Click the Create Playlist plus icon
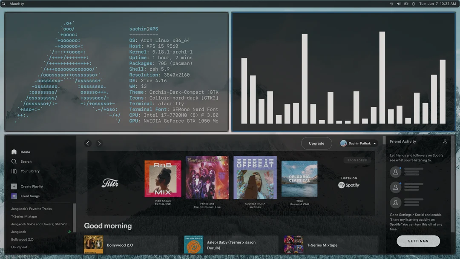This screenshot has height=259, width=460. pos(14,186)
